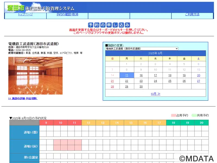The width and height of the screenshot is (217, 163).
Task: Open 施設の詳細・料金を開く link
Action: tap(23, 98)
